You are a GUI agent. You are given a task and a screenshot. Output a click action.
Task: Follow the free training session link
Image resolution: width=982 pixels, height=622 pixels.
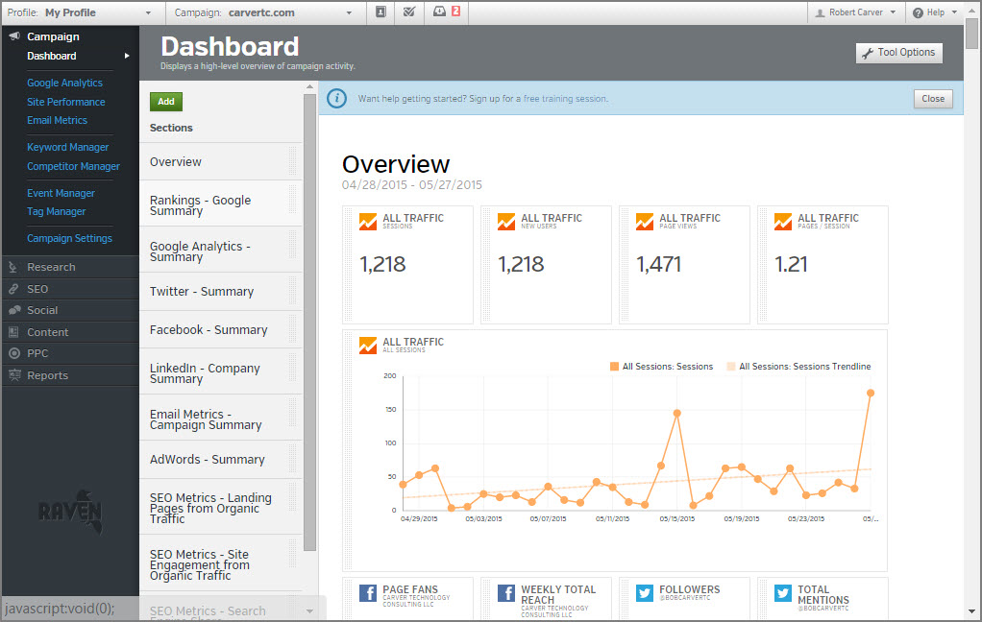[566, 99]
